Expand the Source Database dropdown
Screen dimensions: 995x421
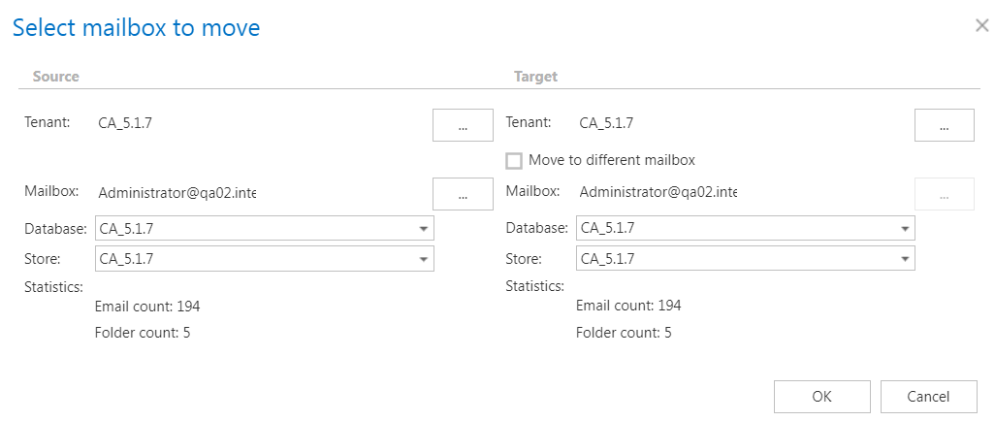(424, 228)
